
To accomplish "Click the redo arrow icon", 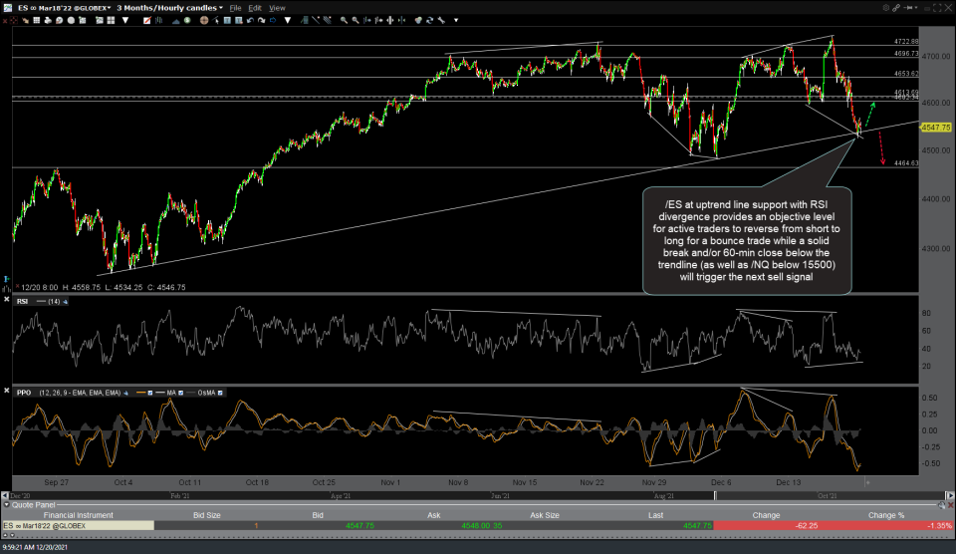I will [262, 20].
